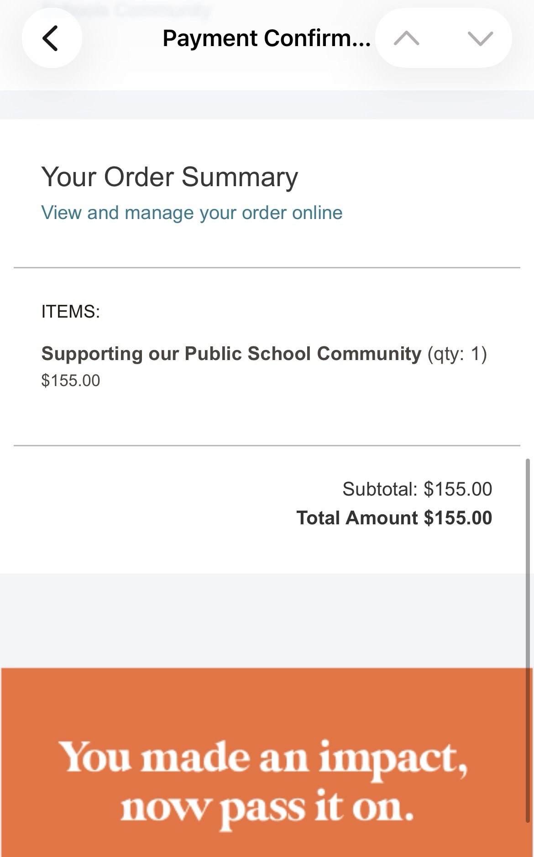Click the gray strip above Order Summary

(x=267, y=105)
